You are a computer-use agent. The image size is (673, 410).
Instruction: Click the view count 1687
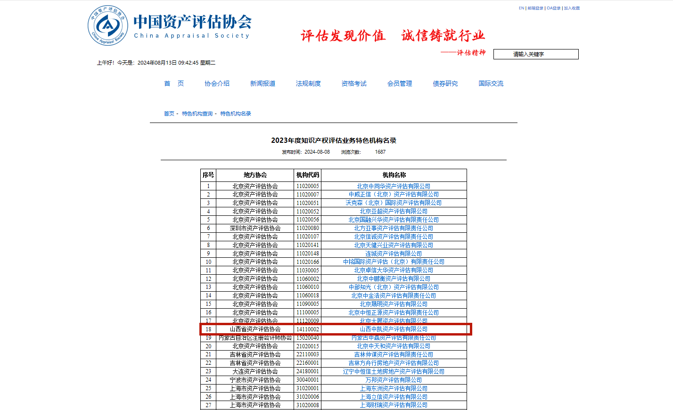pyautogui.click(x=380, y=152)
